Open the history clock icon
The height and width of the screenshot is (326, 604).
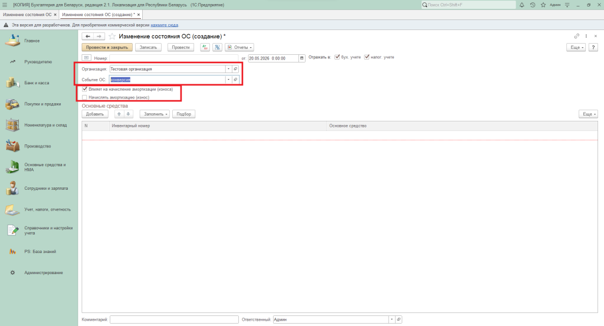(533, 5)
